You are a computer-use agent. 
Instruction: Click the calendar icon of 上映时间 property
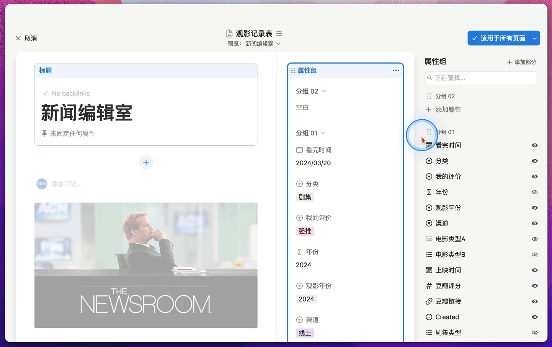pyautogui.click(x=429, y=270)
